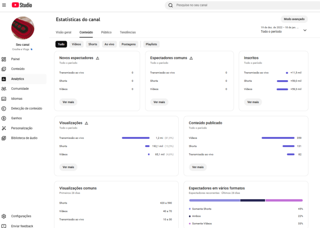Select the Shorts filter chip
Image resolution: width=320 pixels, height=228 pixels.
[x=93, y=44]
